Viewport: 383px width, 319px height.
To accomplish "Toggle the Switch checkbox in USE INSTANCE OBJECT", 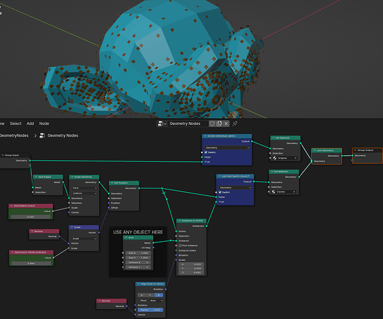I will (220, 192).
